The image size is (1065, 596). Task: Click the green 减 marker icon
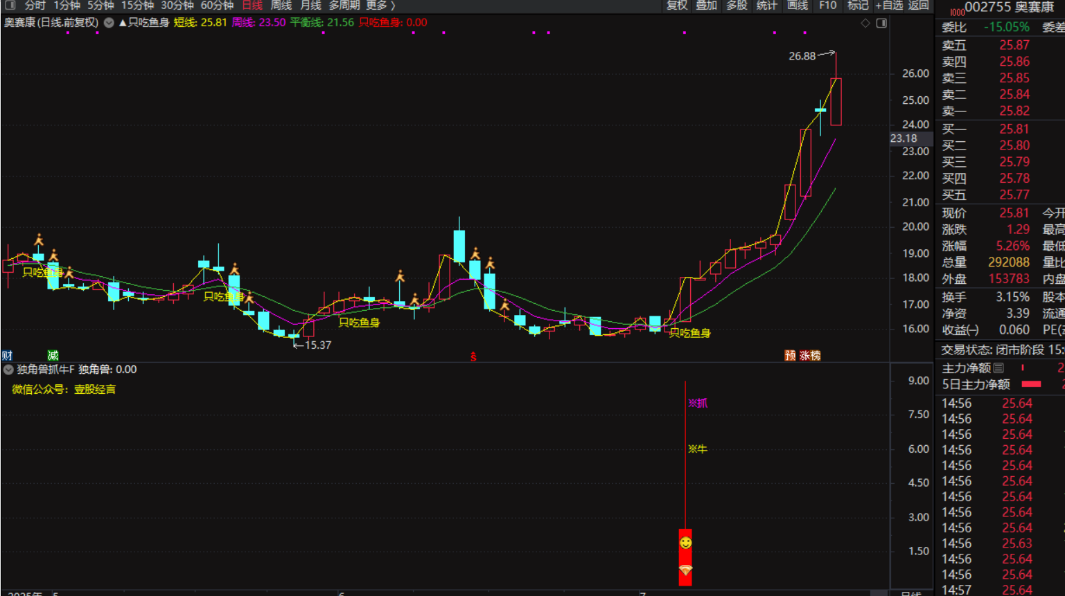point(53,355)
